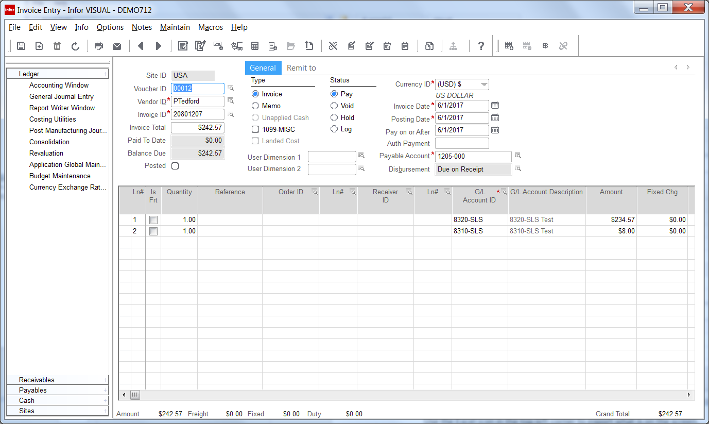The image size is (709, 424).
Task: Select the Pay status radio button
Action: tap(334, 94)
